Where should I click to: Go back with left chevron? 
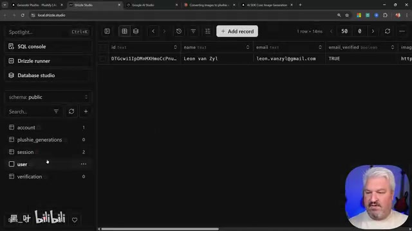[153, 31]
